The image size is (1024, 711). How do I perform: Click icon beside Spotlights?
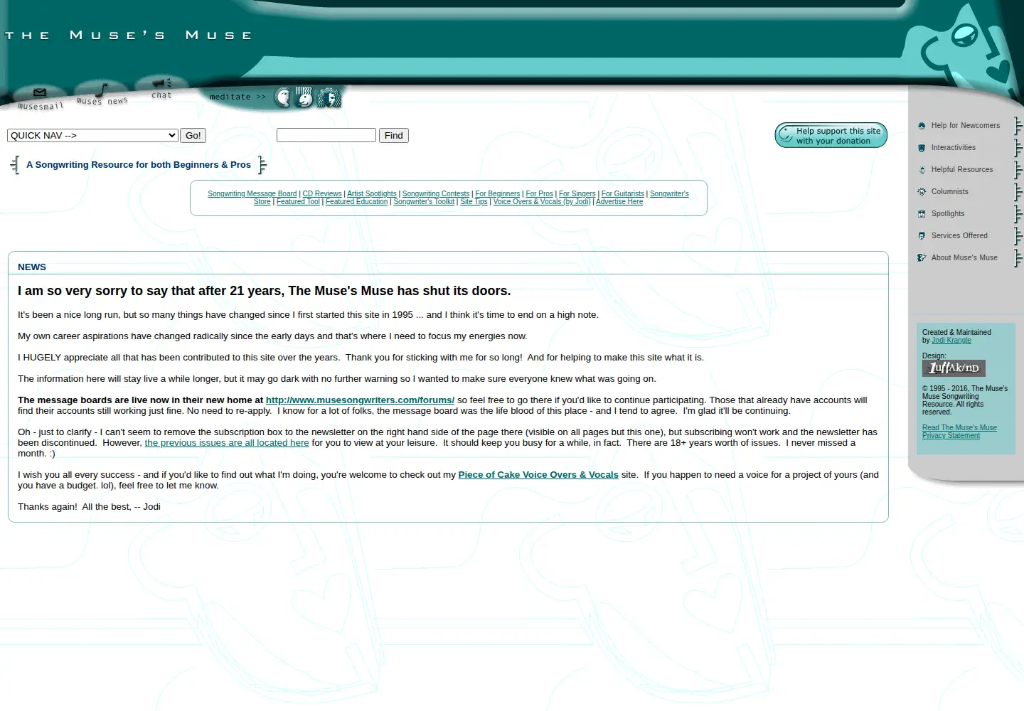tap(922, 214)
